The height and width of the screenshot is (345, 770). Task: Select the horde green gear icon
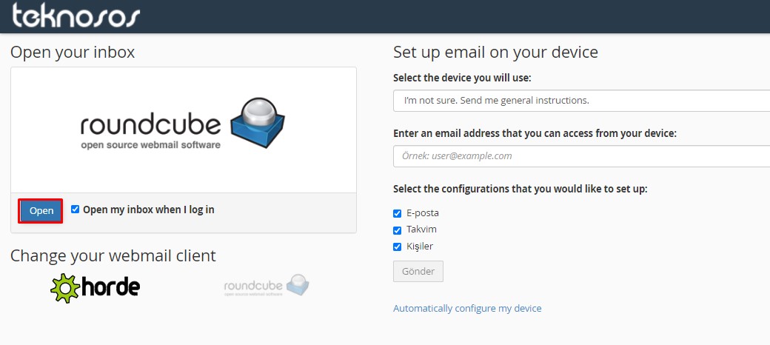tap(65, 288)
